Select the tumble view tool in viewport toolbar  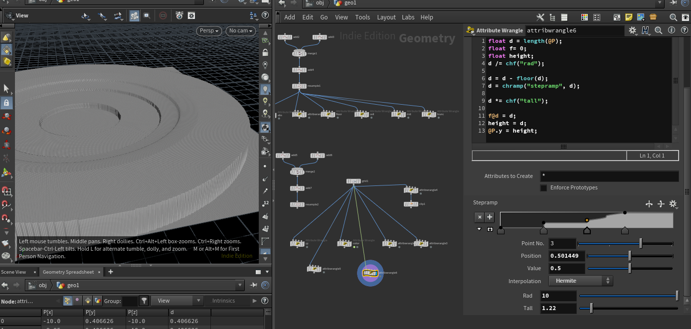tap(86, 16)
